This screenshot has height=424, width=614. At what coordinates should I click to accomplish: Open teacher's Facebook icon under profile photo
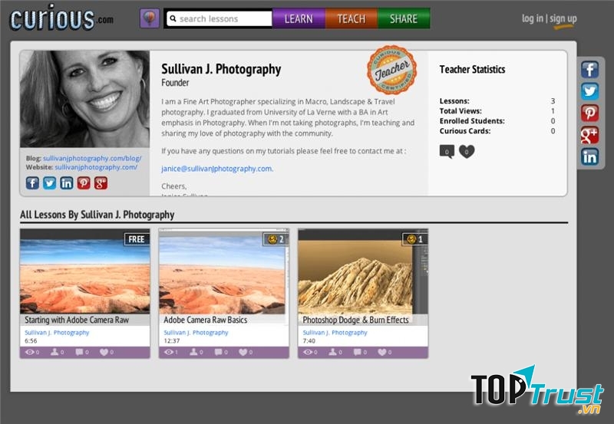(x=32, y=183)
